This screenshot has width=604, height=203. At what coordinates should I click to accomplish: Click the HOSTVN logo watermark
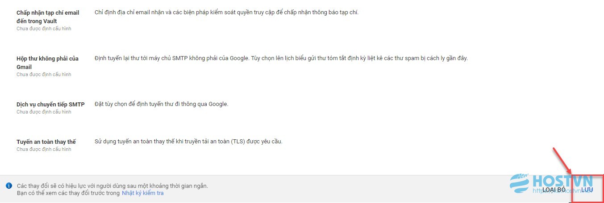coord(552,184)
